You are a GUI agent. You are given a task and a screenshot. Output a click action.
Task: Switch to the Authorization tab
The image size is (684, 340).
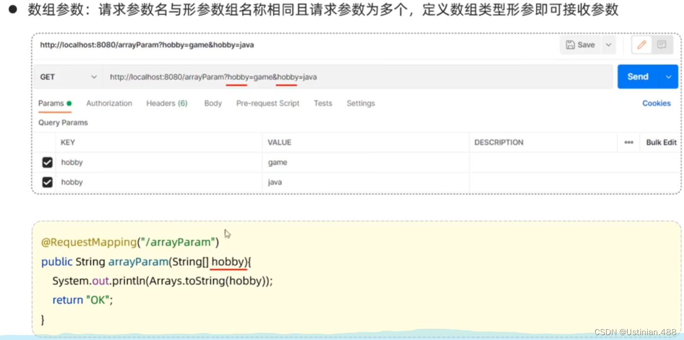pos(109,103)
